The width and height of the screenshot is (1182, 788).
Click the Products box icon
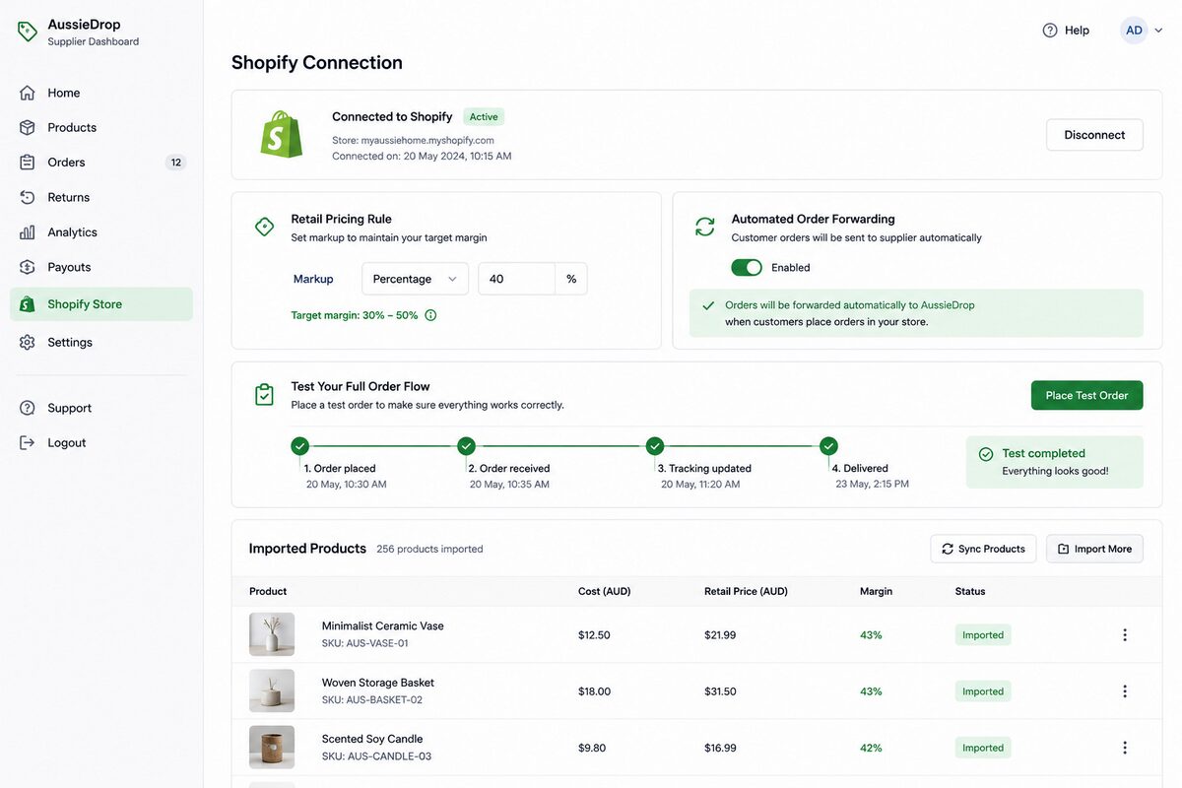28,127
